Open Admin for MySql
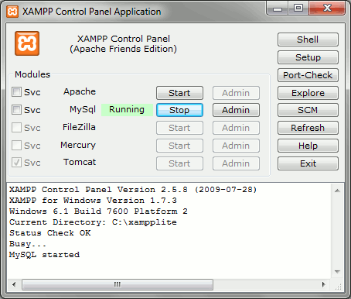 pyautogui.click(x=236, y=110)
